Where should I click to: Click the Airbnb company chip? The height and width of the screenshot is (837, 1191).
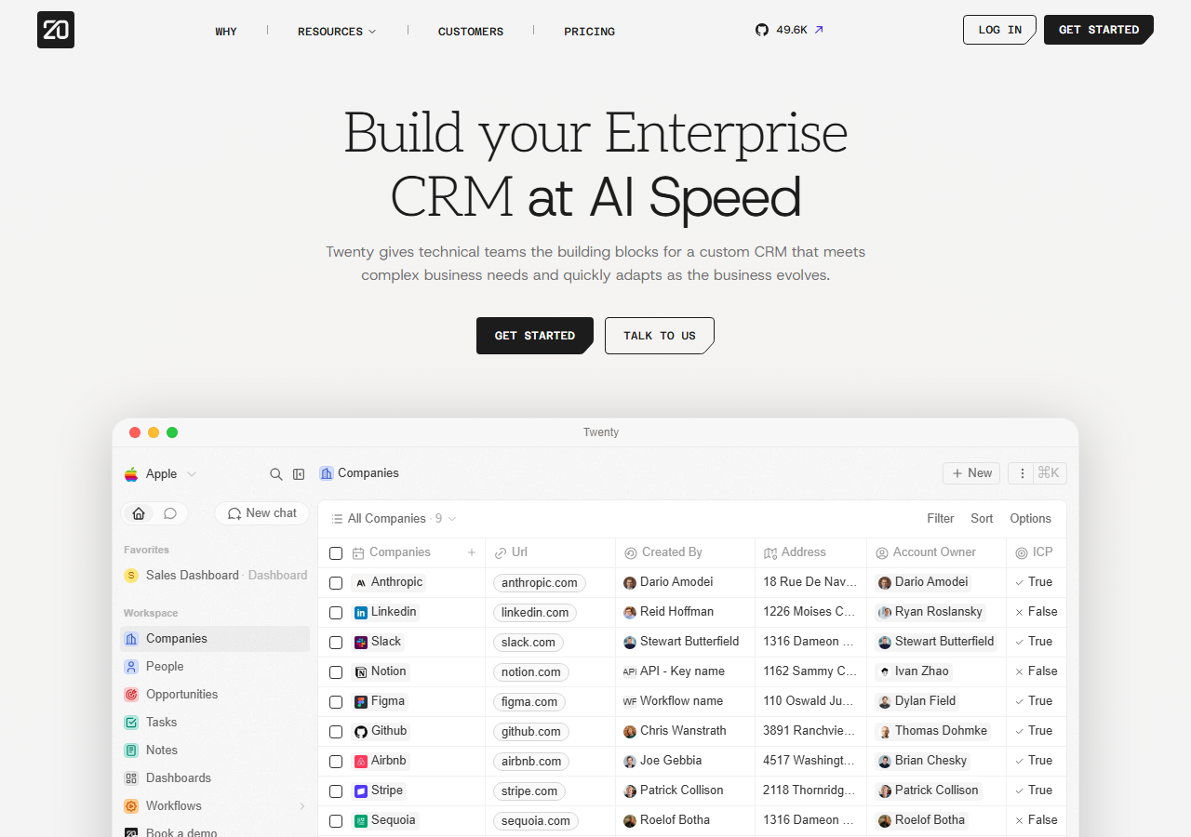click(381, 761)
